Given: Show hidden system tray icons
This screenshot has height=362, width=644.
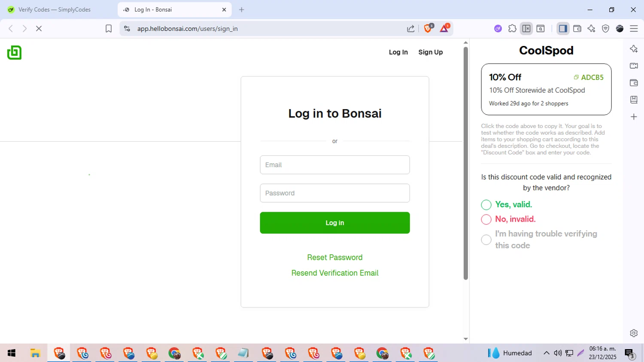Looking at the screenshot, I should pyautogui.click(x=546, y=353).
